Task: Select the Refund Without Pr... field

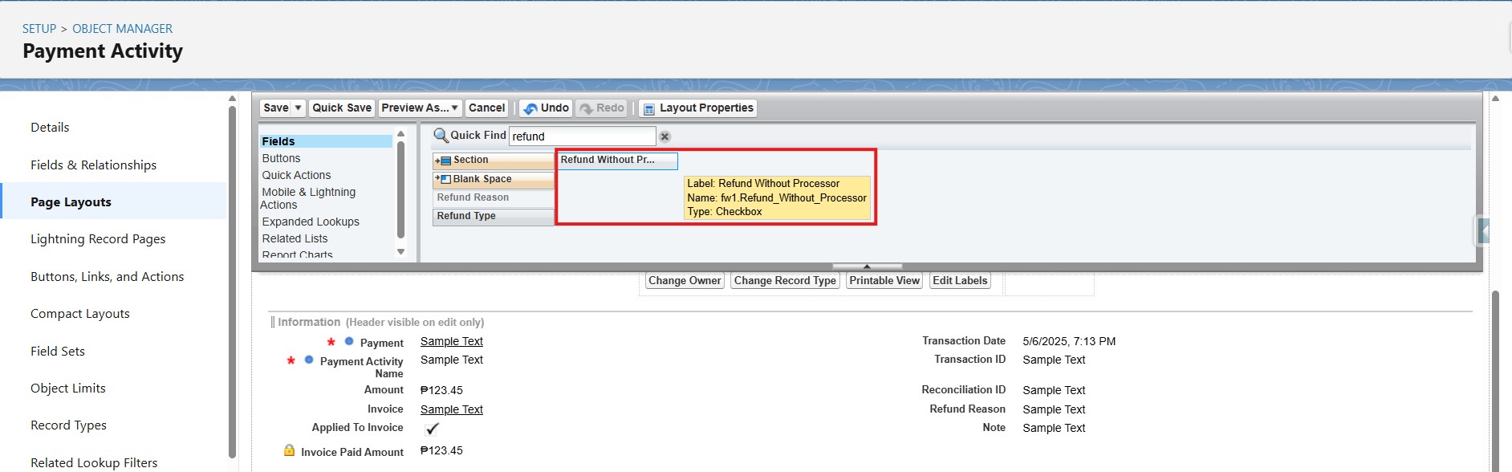Action: pyautogui.click(x=618, y=161)
